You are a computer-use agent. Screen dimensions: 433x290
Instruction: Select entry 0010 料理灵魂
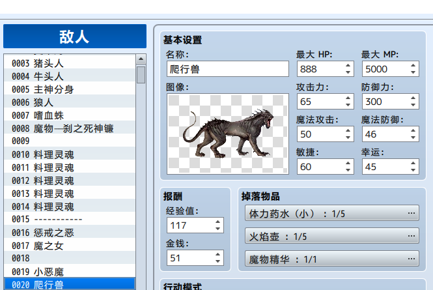click(x=70, y=154)
